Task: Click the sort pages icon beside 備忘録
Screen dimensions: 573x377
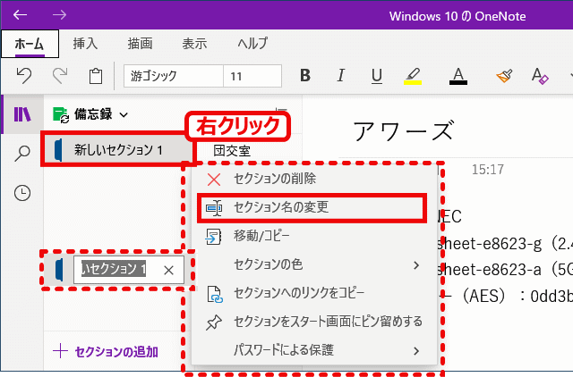Action: pyautogui.click(x=282, y=111)
